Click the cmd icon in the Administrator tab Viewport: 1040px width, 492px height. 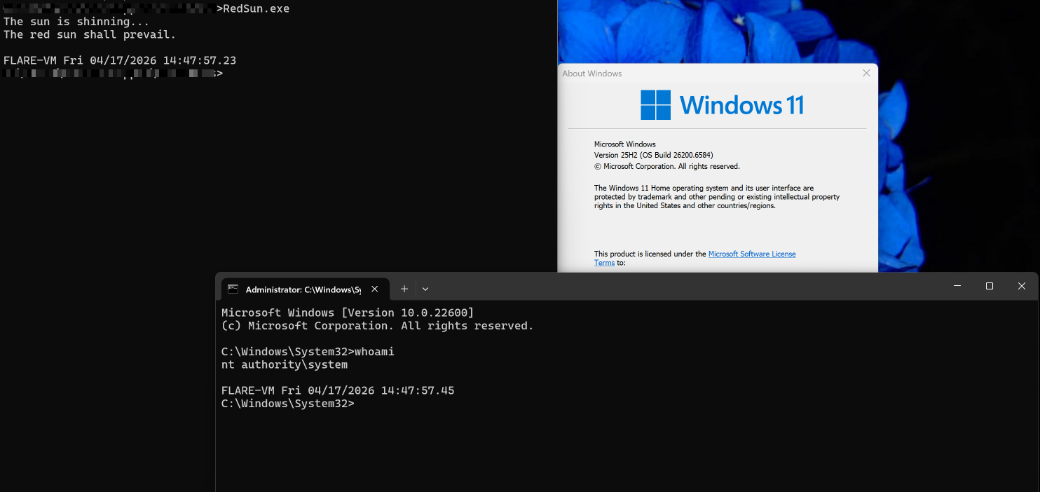click(233, 289)
